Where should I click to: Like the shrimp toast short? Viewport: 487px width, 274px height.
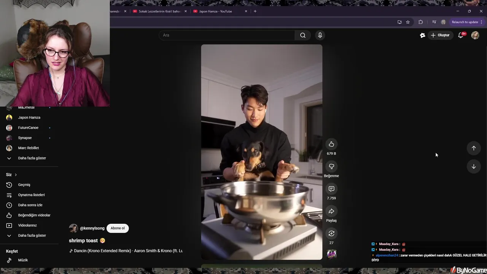(x=331, y=144)
